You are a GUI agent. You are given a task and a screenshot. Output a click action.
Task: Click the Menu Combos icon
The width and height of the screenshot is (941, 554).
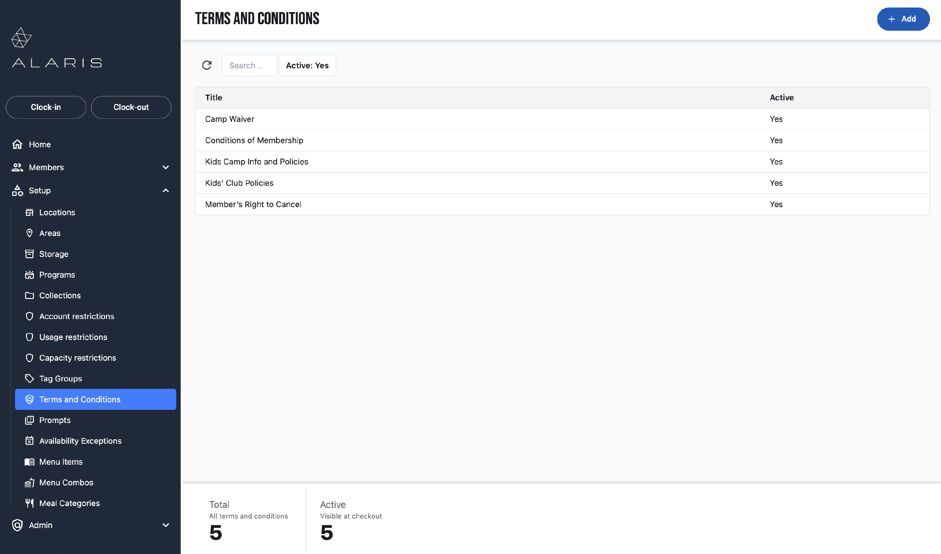(29, 482)
